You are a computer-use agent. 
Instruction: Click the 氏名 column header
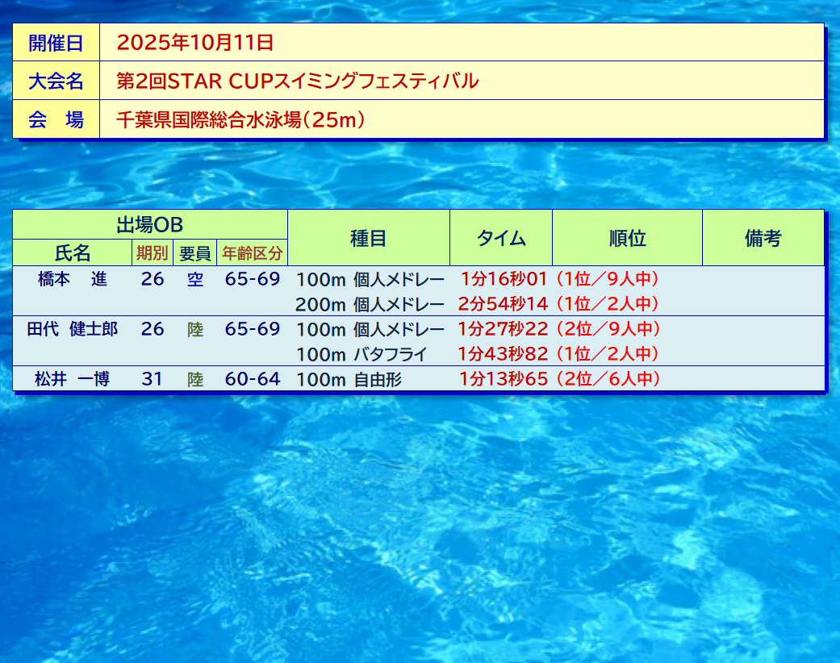tap(72, 253)
